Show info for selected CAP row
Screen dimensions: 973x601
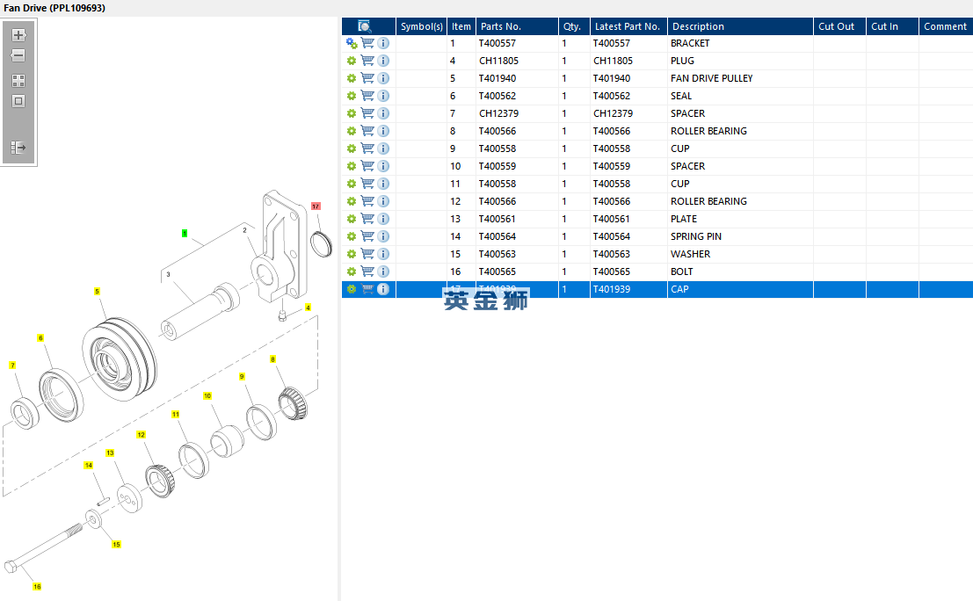click(x=383, y=289)
